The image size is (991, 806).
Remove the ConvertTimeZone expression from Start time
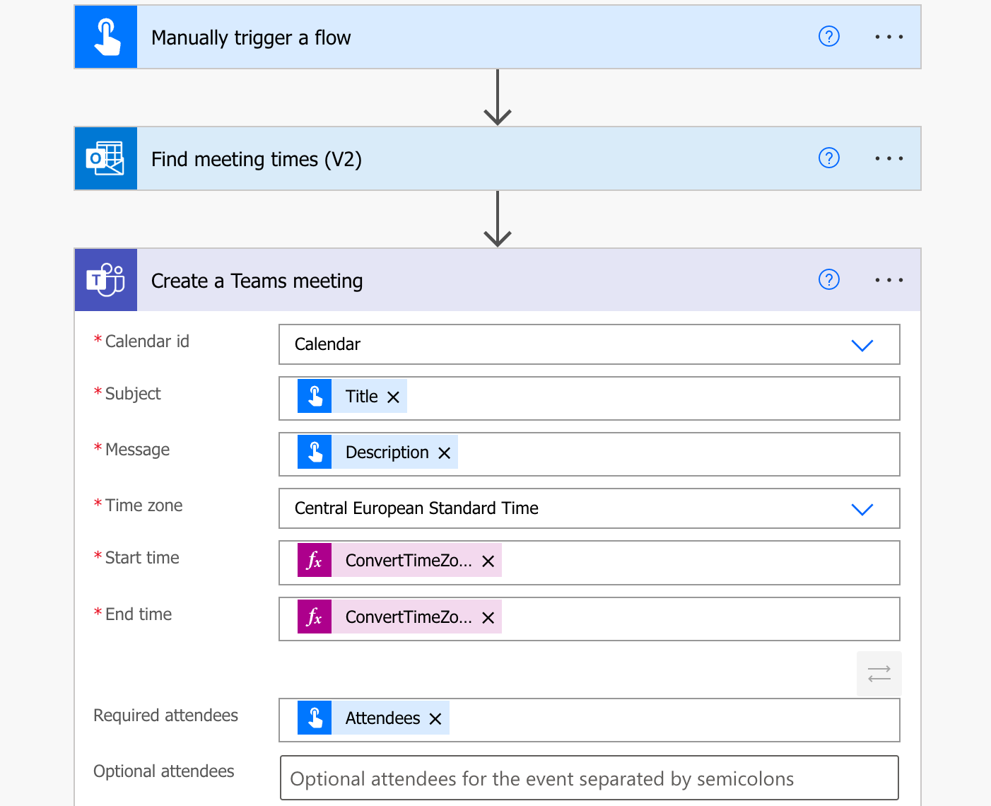(488, 561)
